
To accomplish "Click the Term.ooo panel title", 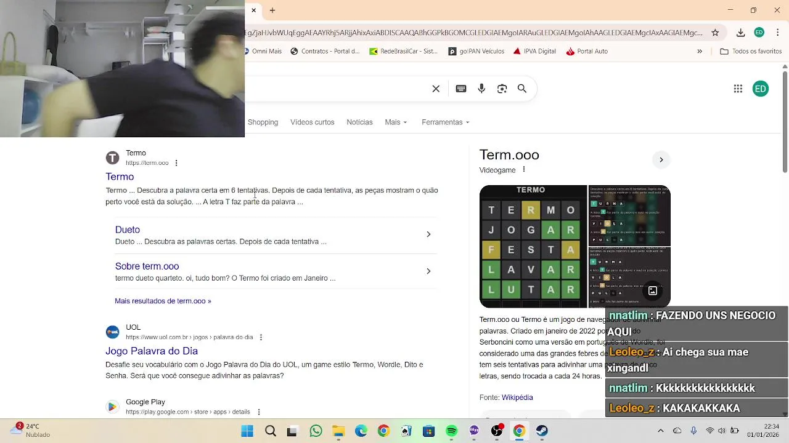I will (x=509, y=155).
